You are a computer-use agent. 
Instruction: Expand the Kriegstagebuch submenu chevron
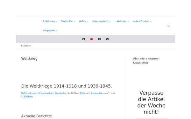click(110, 21)
